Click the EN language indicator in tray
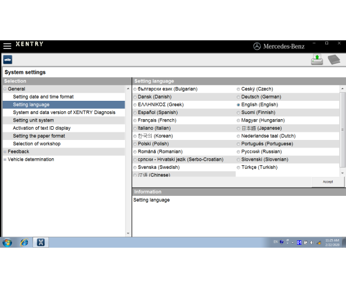This screenshot has width=346, height=288. [276, 242]
